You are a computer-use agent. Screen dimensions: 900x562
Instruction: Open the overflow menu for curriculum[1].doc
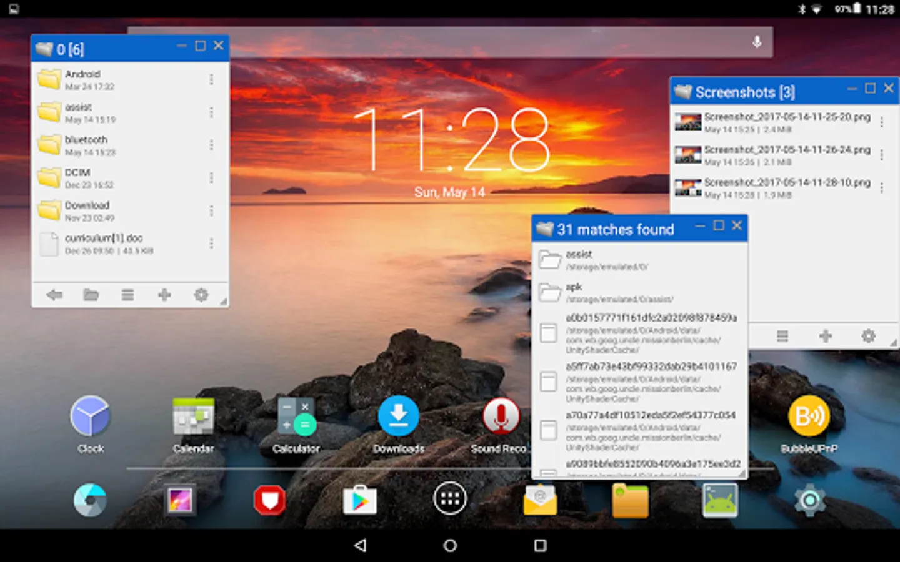pyautogui.click(x=211, y=244)
